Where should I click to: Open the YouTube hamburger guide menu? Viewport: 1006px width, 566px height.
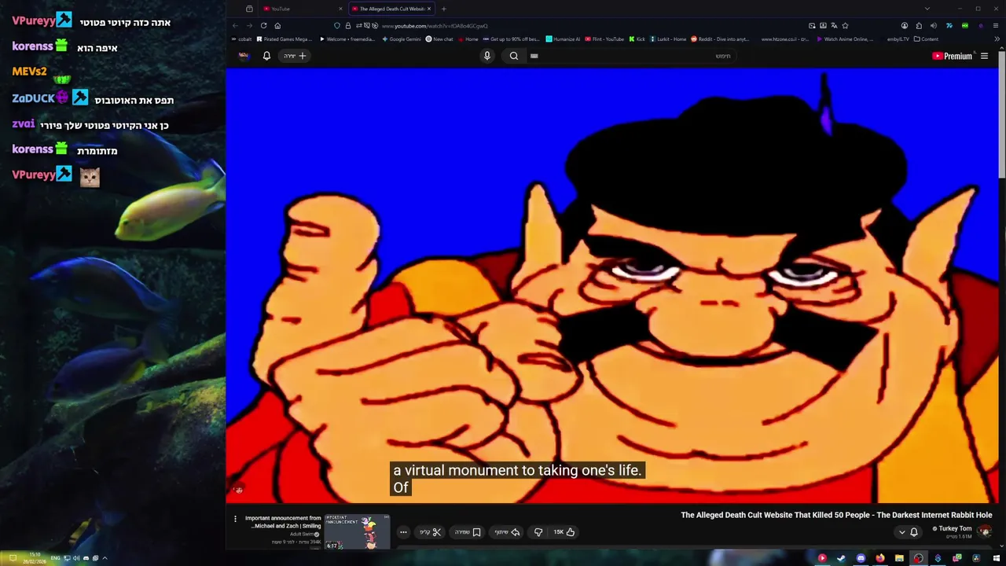[984, 56]
